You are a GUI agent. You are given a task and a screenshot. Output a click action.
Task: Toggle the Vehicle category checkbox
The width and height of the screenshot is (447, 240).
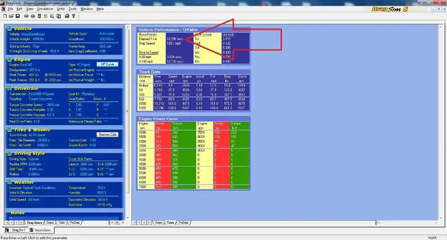pos(9,28)
